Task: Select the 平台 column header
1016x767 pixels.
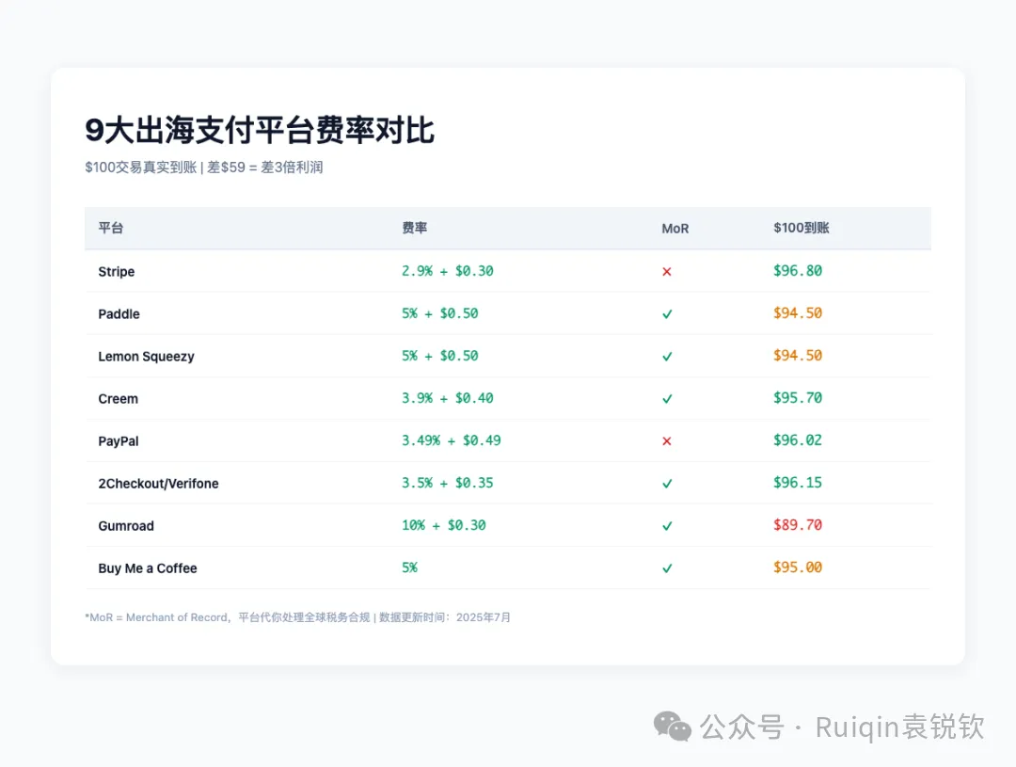Action: pos(111,228)
